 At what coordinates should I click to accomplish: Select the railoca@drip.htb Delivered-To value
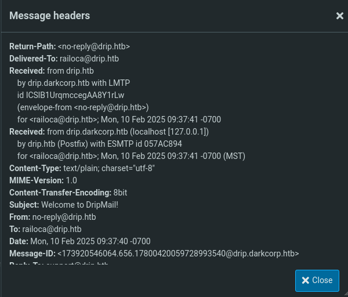click(89, 58)
